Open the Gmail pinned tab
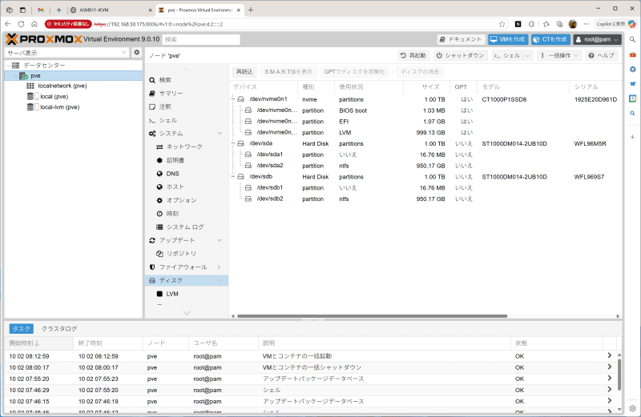 tap(41, 10)
